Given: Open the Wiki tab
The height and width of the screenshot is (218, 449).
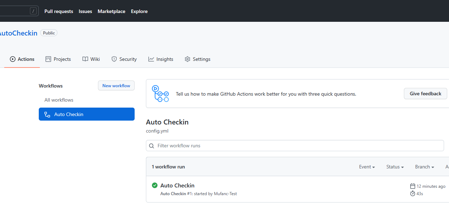Looking at the screenshot, I should coord(91,59).
